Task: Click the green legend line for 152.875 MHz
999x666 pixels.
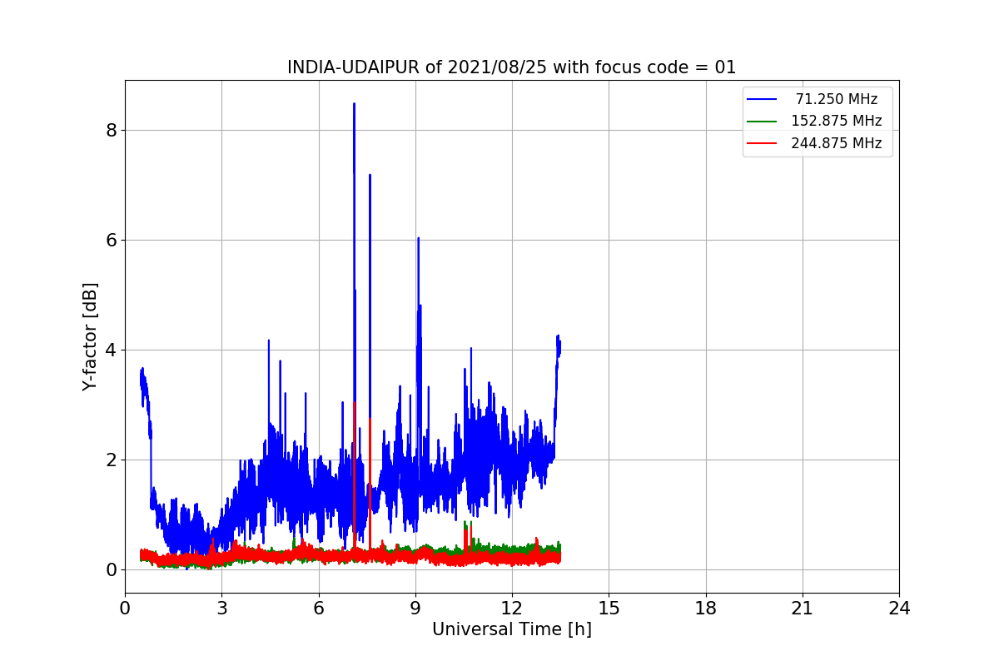Action: (762, 122)
